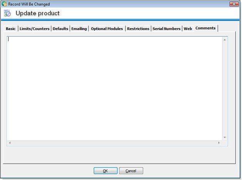Close the Record Will Be Changed dialog
The width and height of the screenshot is (242, 180).
click(x=234, y=4)
